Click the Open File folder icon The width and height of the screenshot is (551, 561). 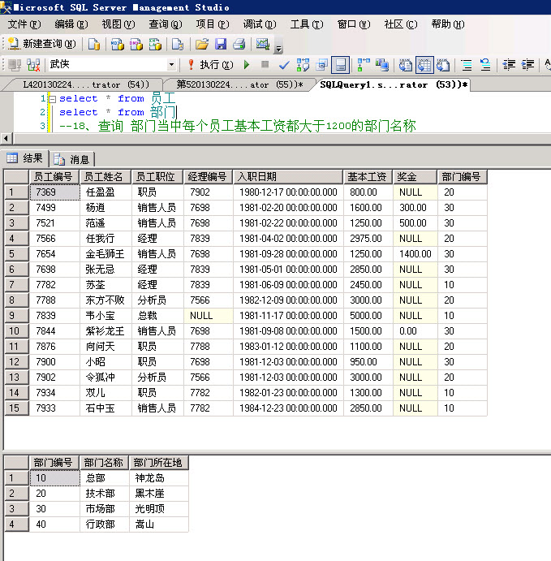click(202, 44)
